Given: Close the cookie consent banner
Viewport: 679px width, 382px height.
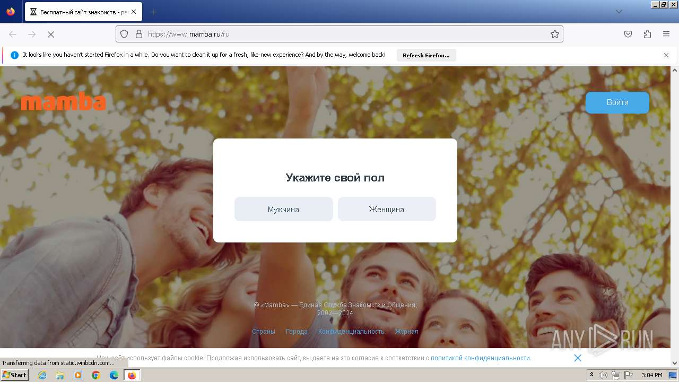Looking at the screenshot, I should (x=578, y=358).
